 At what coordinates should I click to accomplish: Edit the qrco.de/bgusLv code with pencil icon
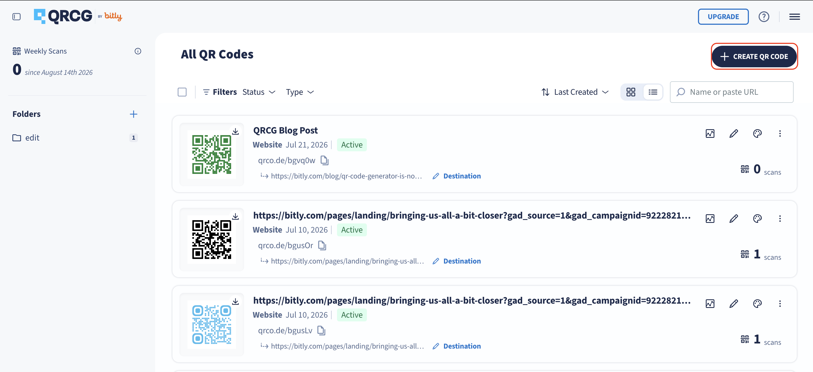pyautogui.click(x=734, y=304)
